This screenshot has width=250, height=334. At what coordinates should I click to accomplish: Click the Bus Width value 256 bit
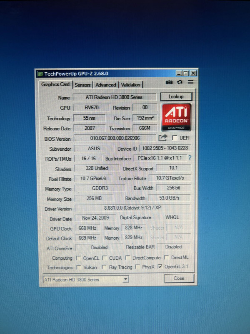tap(173, 187)
